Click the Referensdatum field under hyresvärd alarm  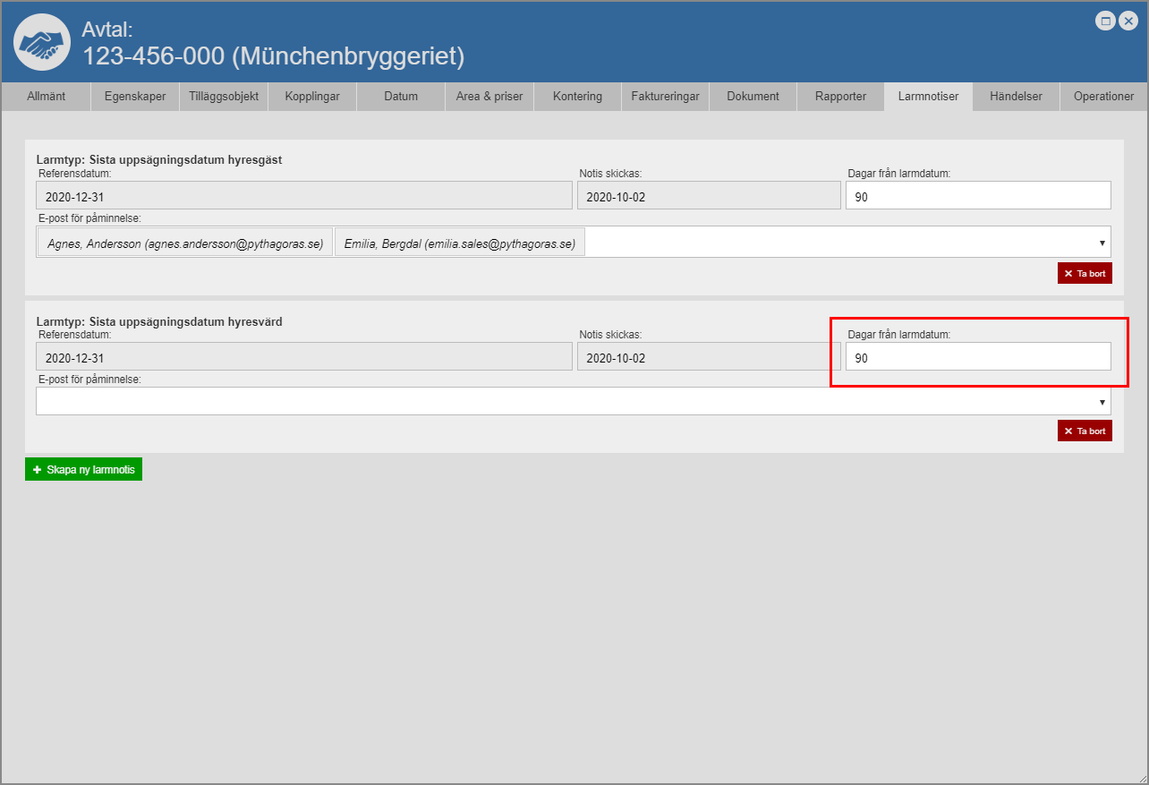(303, 357)
